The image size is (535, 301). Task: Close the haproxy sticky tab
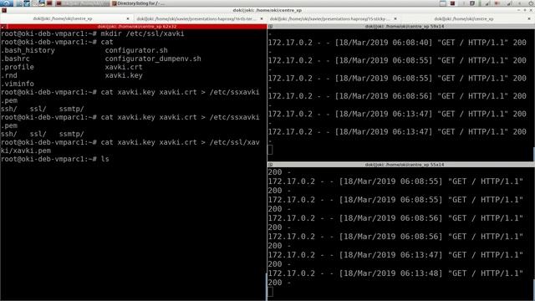[395, 18]
